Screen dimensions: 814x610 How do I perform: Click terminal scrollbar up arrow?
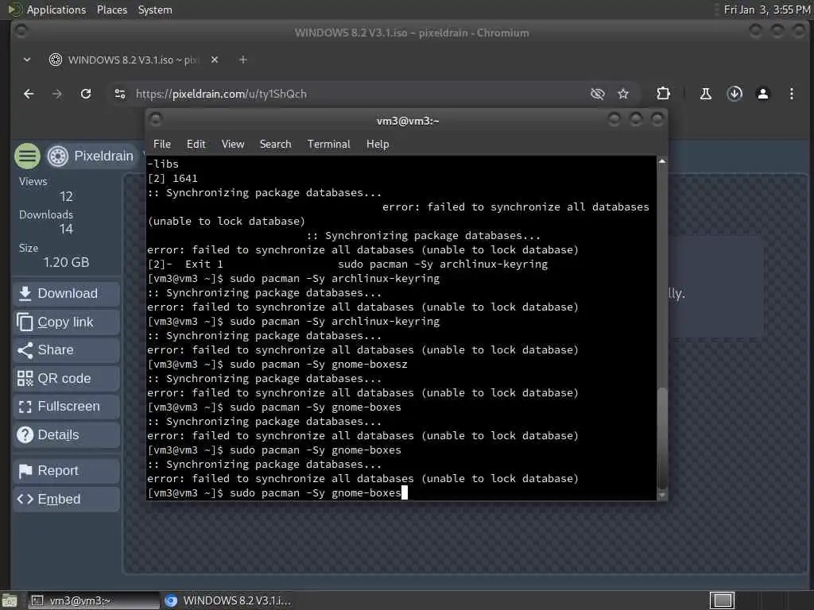click(662, 162)
